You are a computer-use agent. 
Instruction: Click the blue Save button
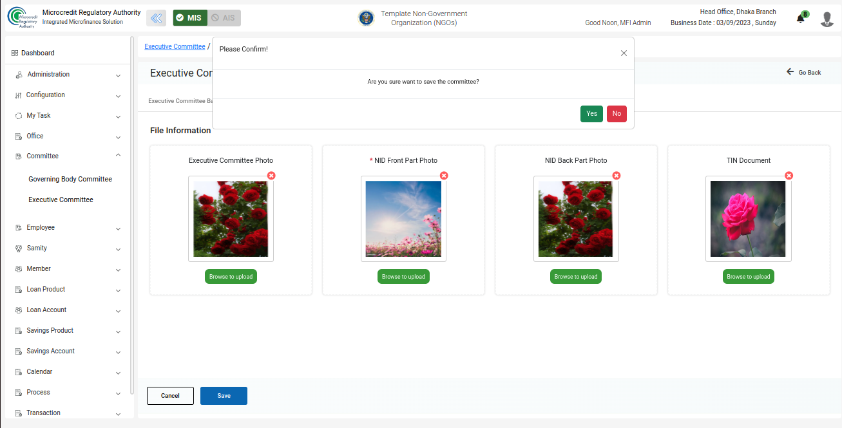(x=224, y=396)
